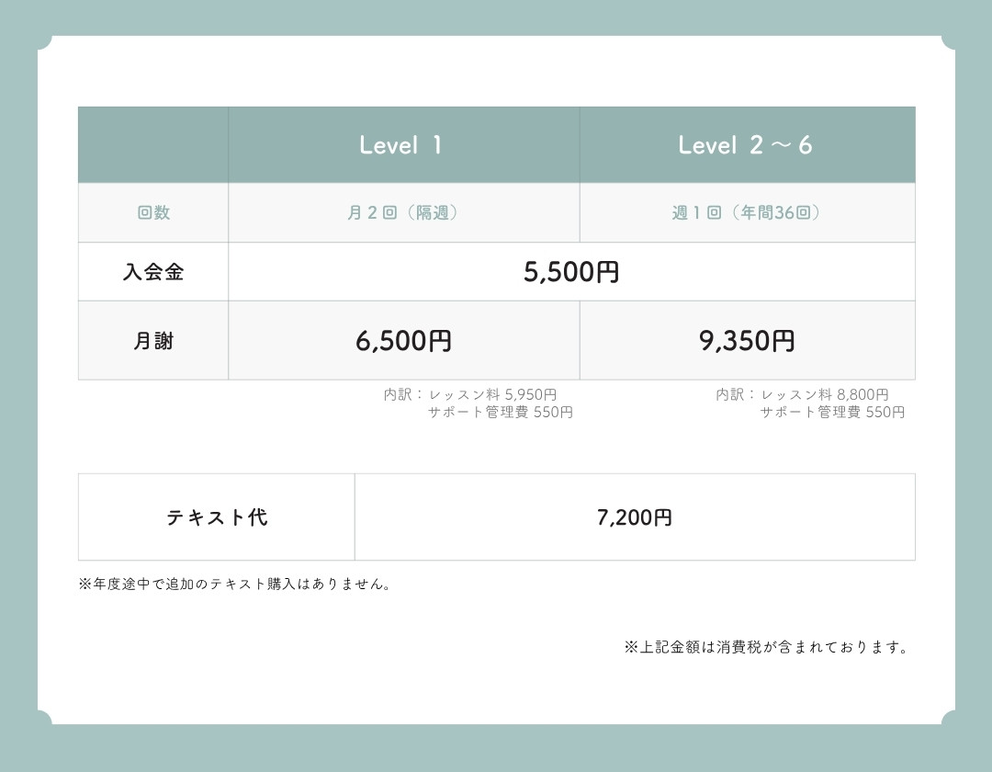The image size is (992, 772).
Task: Click the 9,350円 monthly fee
Action: point(747,341)
